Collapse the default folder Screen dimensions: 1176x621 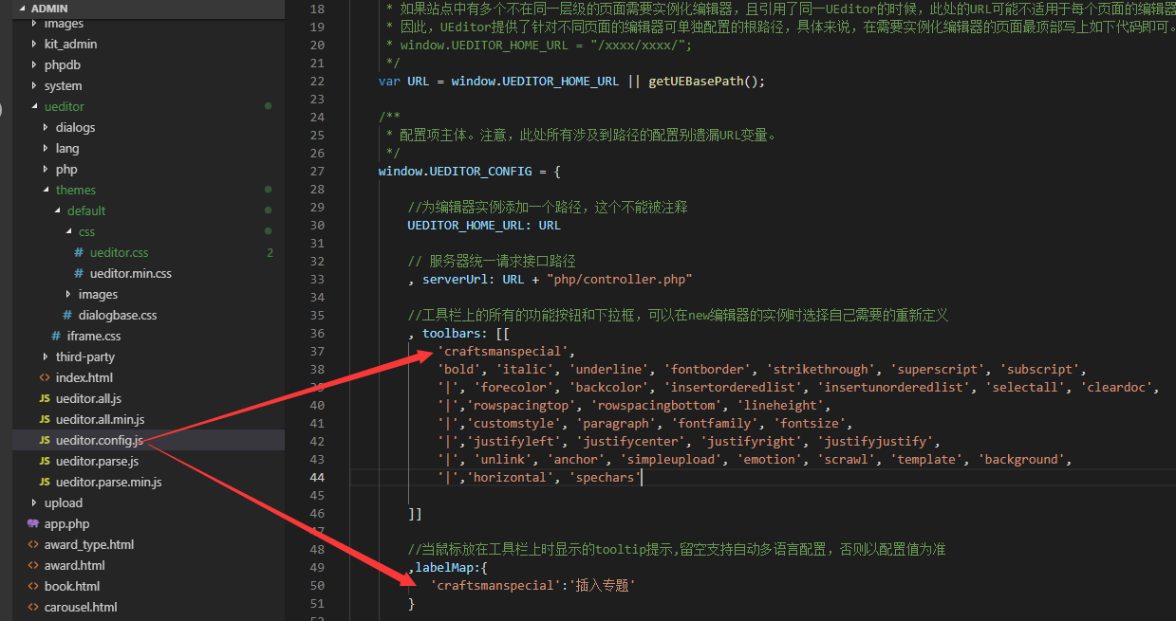point(55,210)
